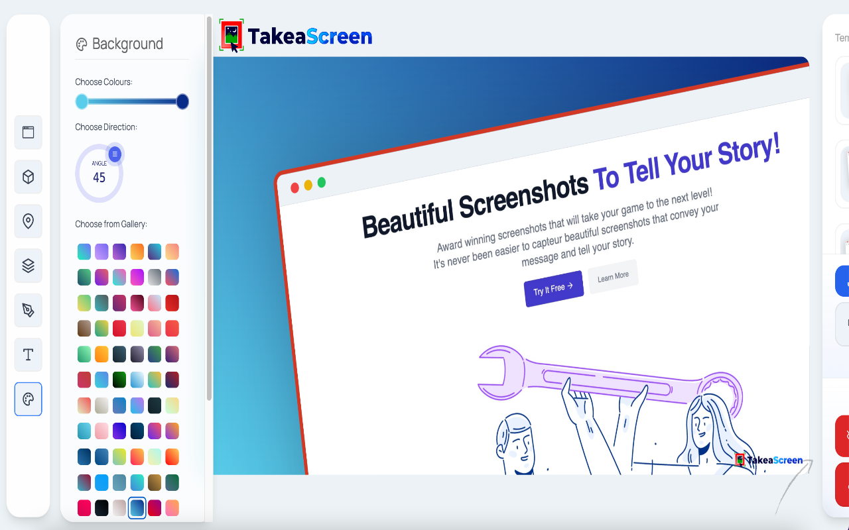Open the 3D cube settings panel
This screenshot has width=849, height=530.
[28, 177]
